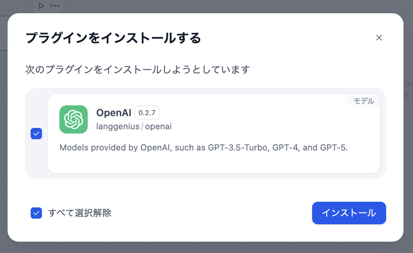Toggle the OpenAI plugin checkbox

[36, 134]
